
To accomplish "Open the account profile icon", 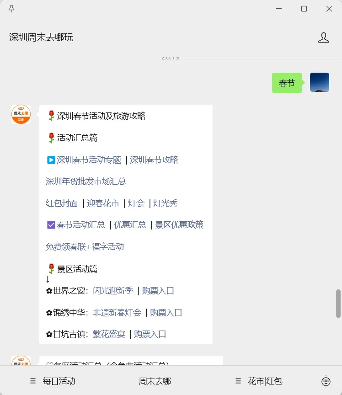I will tap(323, 37).
